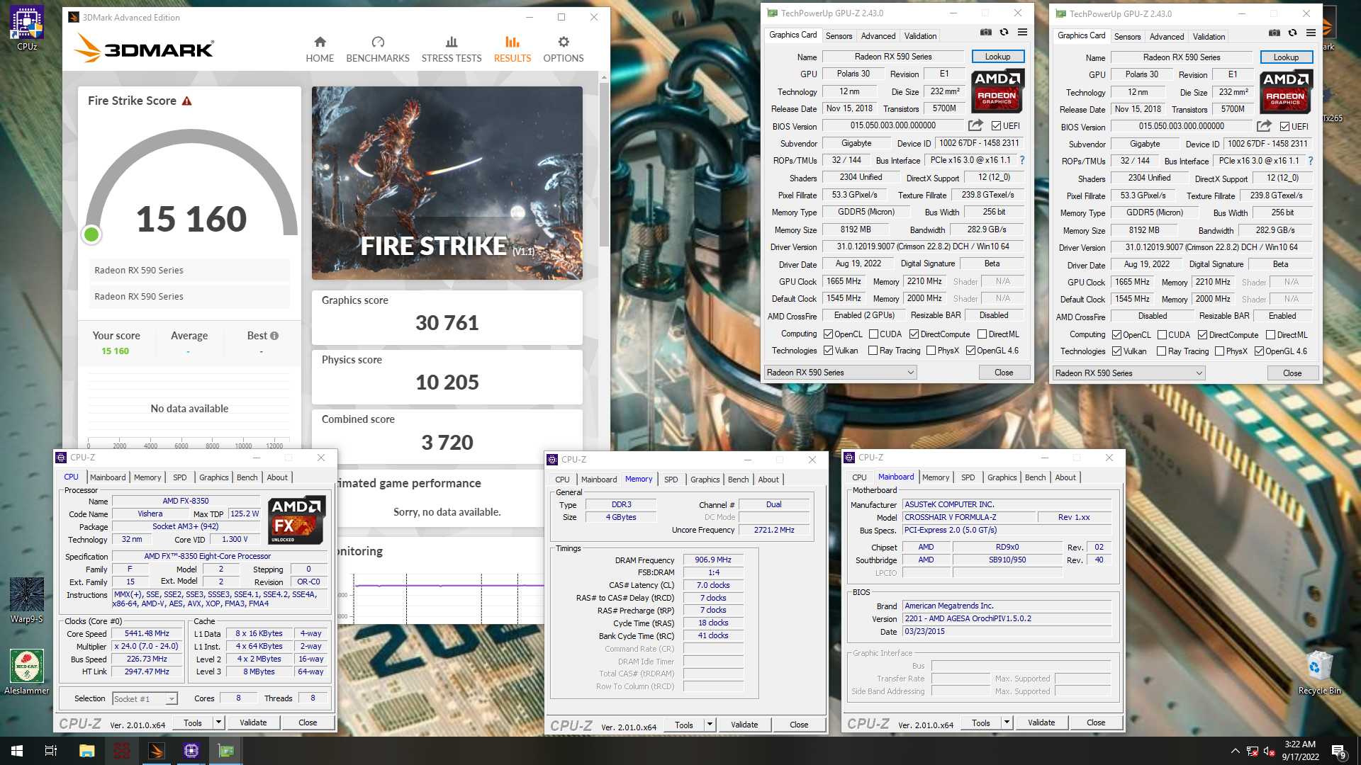Click Lookup button in left GPU-Z

click(x=997, y=57)
